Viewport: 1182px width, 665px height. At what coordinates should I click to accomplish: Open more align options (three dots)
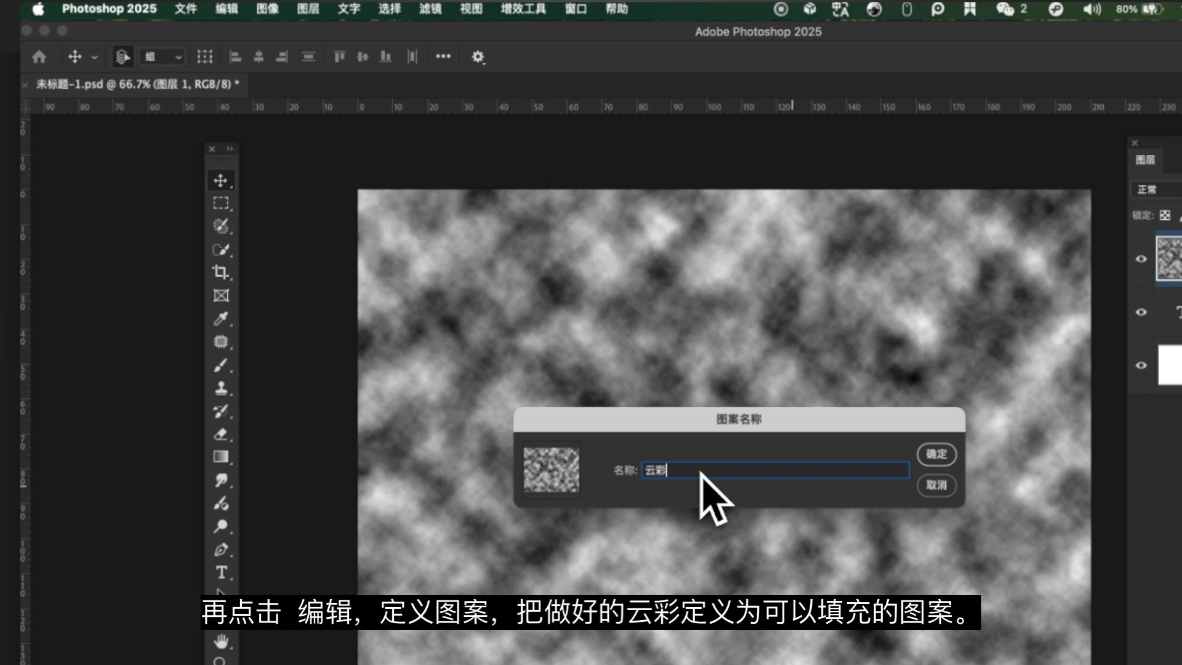click(x=443, y=56)
